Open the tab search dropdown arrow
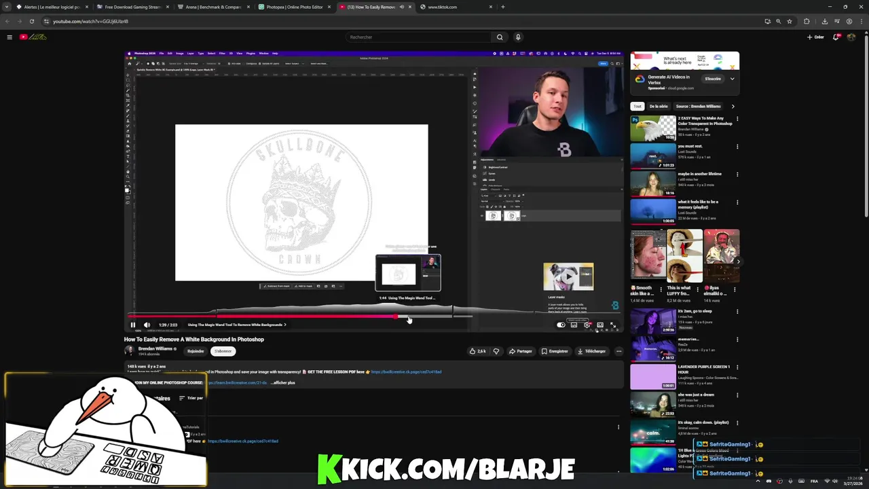The image size is (869, 489). (7, 7)
